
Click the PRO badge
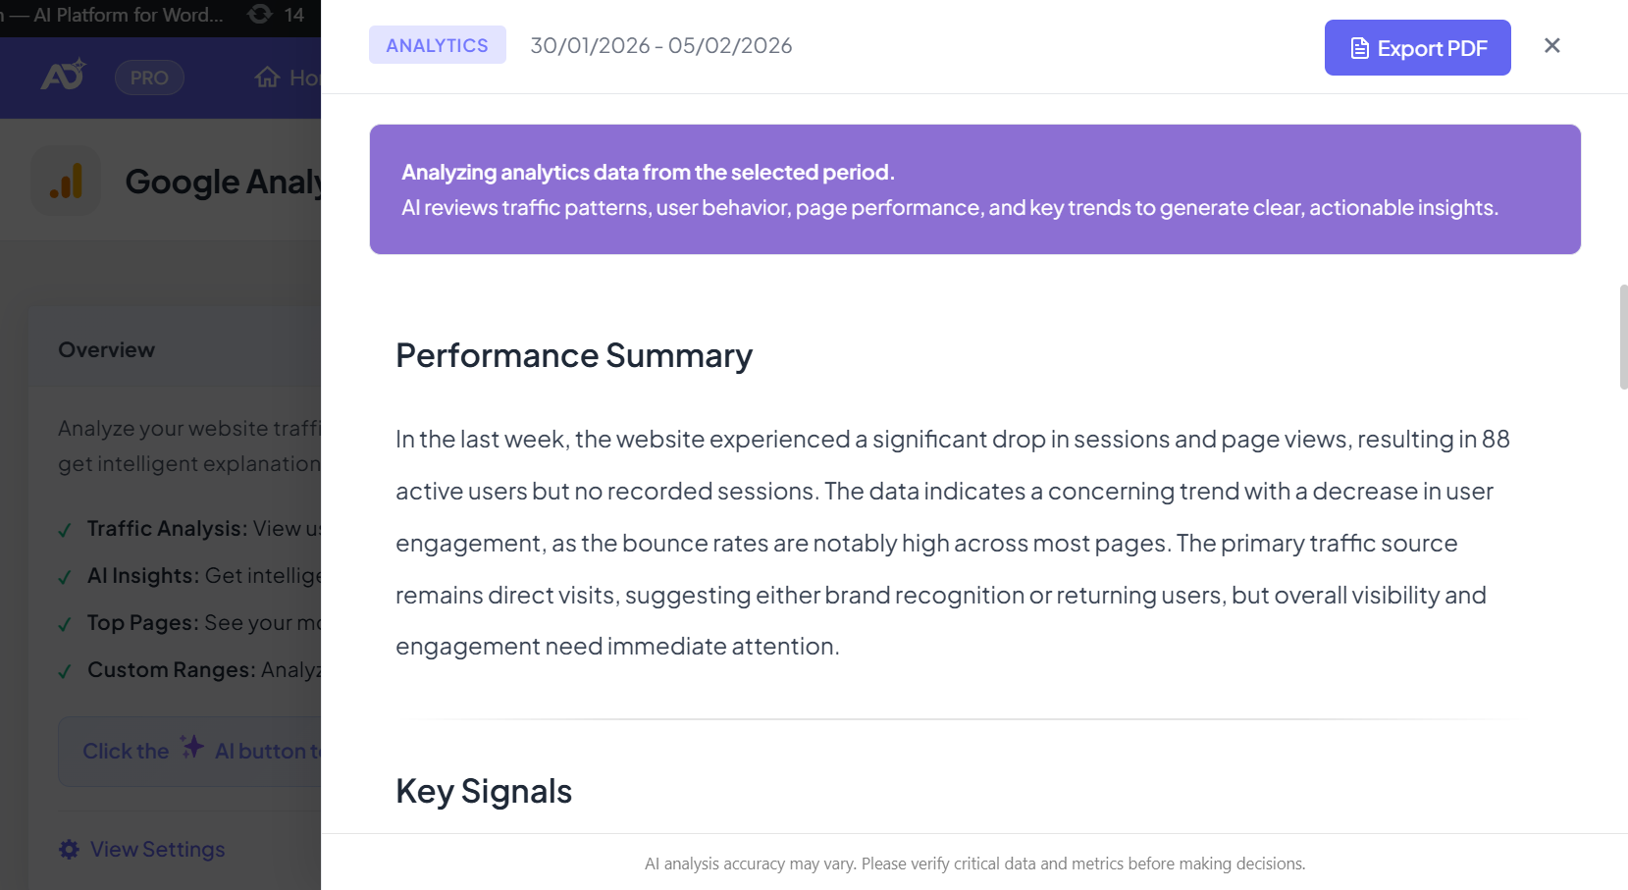(x=149, y=78)
